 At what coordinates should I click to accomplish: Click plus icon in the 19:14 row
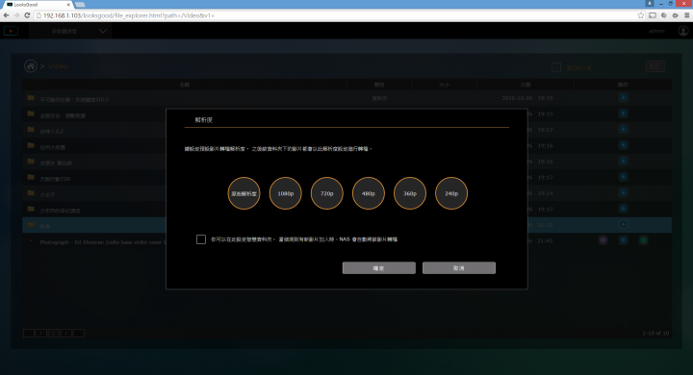(x=623, y=193)
